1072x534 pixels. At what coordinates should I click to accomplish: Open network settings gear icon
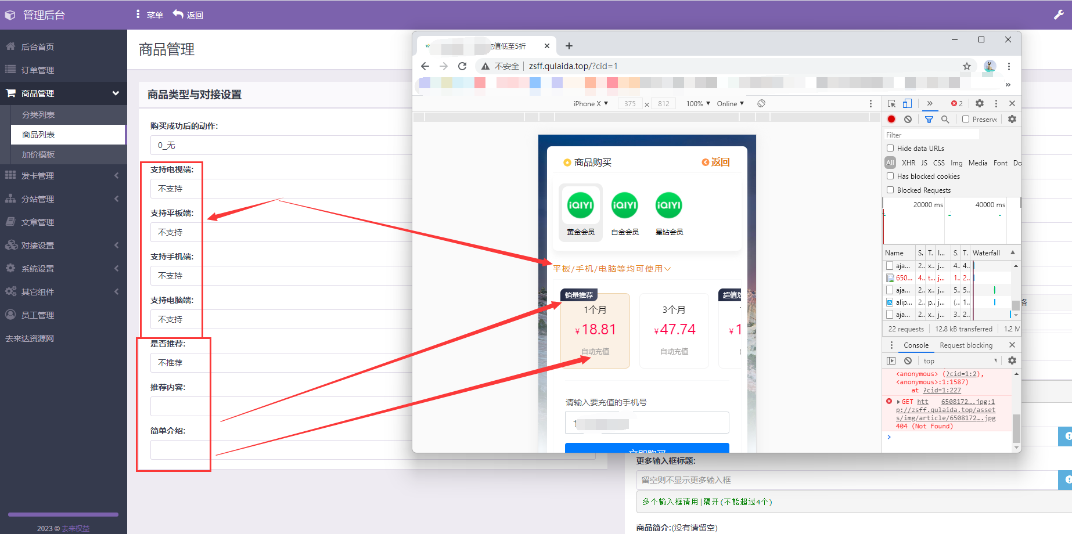pyautogui.click(x=1012, y=119)
